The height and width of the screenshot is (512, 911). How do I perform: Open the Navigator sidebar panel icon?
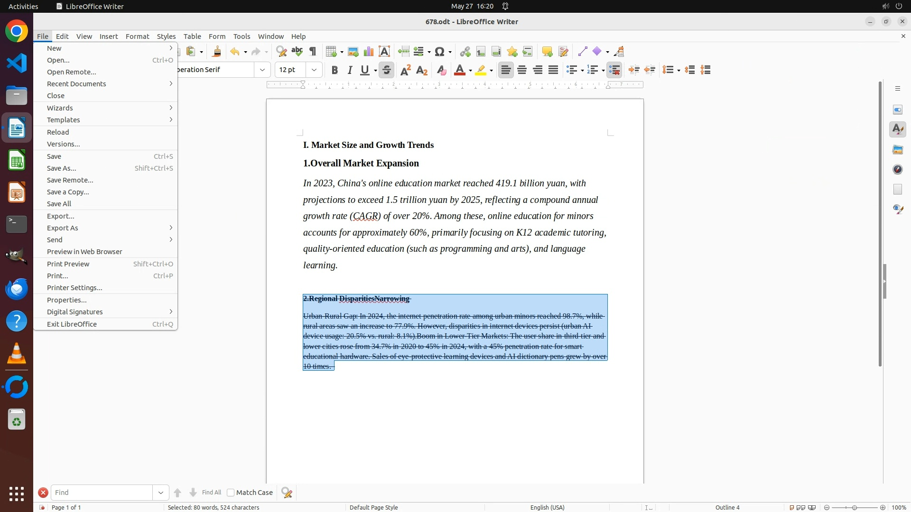click(x=898, y=169)
